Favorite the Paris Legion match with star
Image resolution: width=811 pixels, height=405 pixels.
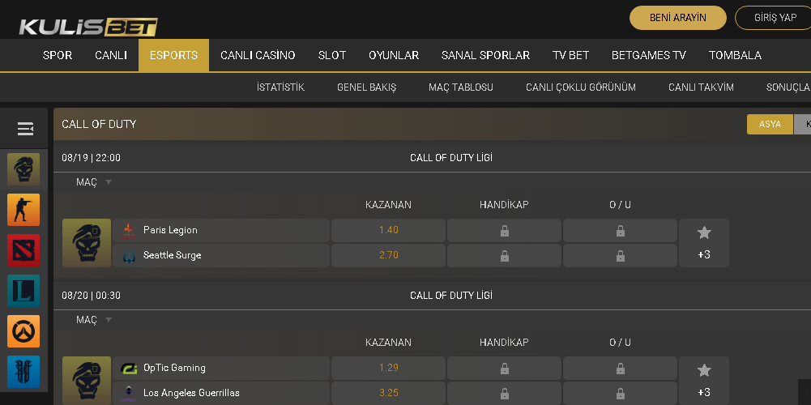coord(704,232)
